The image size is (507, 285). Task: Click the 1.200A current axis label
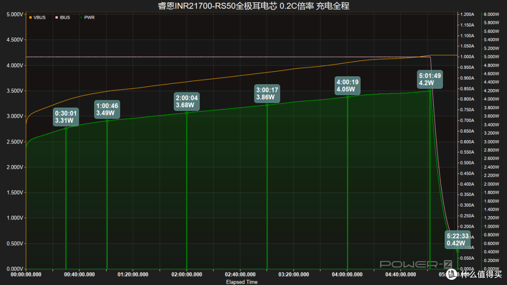467,14
